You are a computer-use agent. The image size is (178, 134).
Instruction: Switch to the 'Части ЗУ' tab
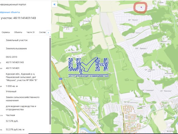pyautogui.click(x=31, y=32)
